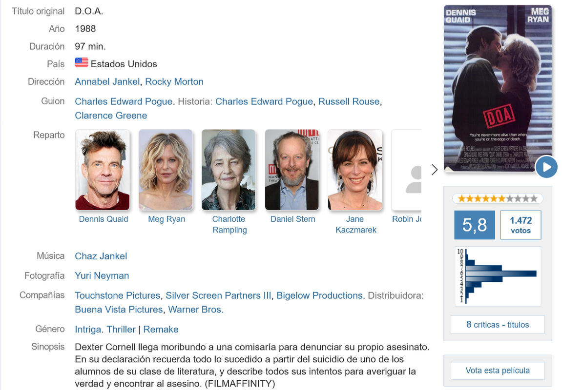Click the star rating bar
The height and width of the screenshot is (390, 562).
(498, 198)
